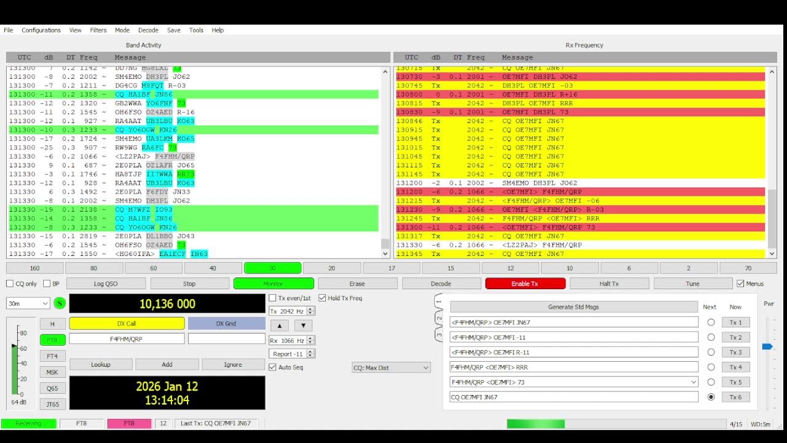Switch to FT4 mode button

[x=53, y=356]
